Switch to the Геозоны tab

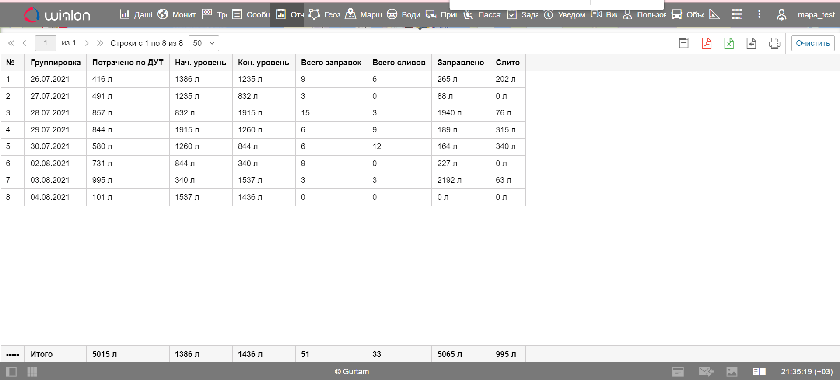tap(324, 14)
